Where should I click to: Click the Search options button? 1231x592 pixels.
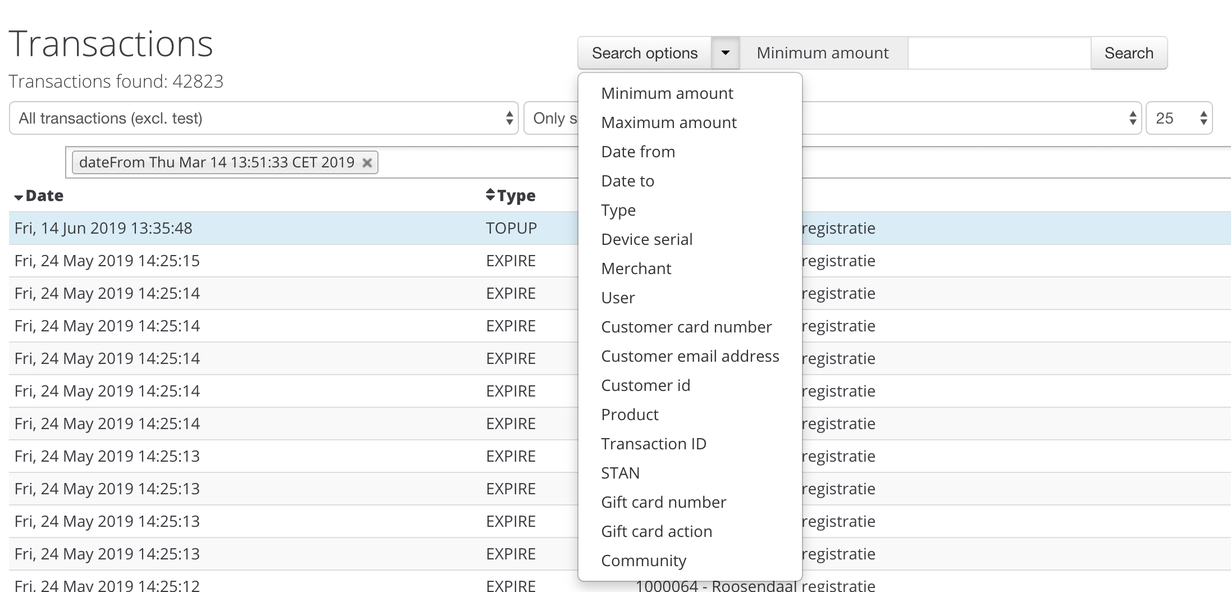pyautogui.click(x=645, y=53)
